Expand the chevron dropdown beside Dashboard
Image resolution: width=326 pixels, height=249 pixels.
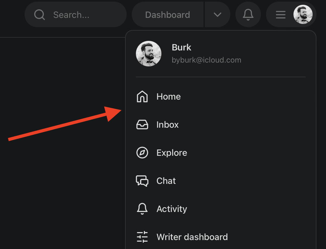[218, 15]
